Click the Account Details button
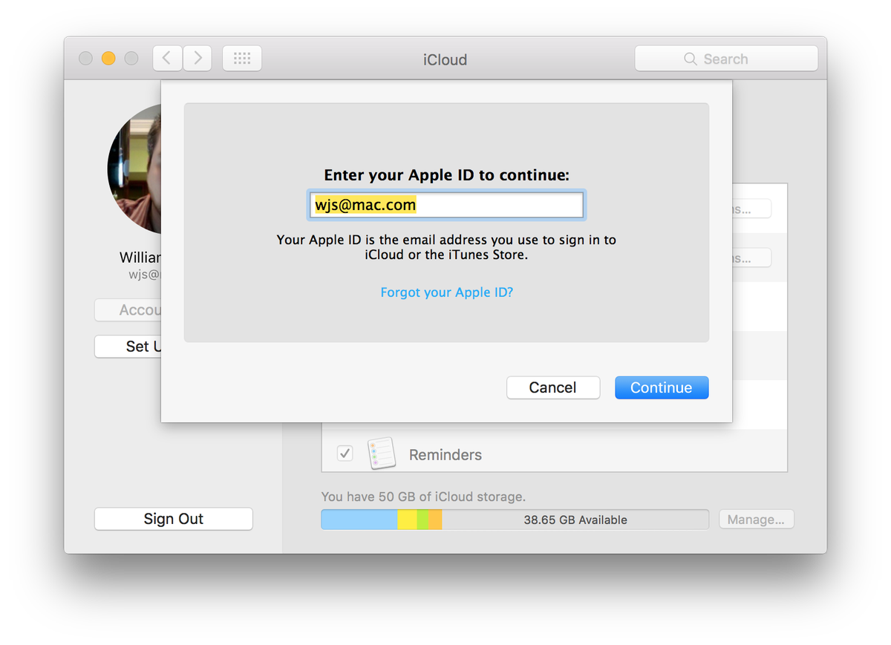891x645 pixels. pyautogui.click(x=128, y=310)
